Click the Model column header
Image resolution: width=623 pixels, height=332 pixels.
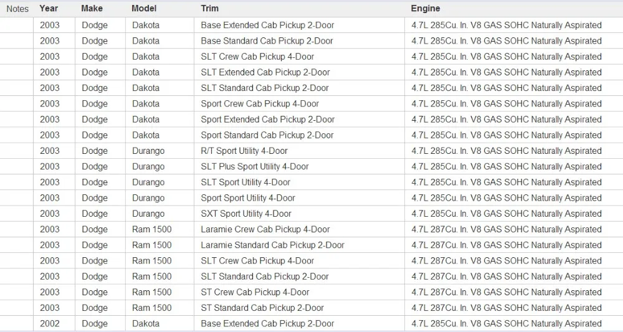pyautogui.click(x=144, y=8)
